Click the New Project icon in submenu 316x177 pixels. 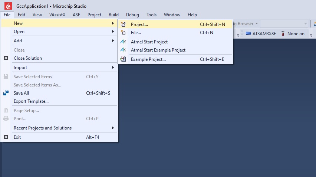click(x=124, y=24)
